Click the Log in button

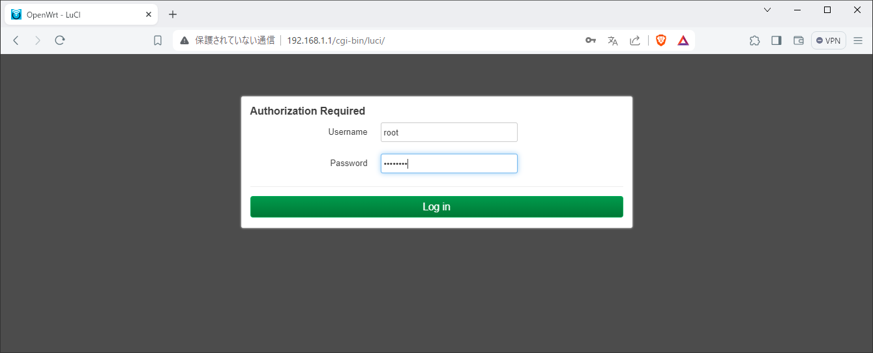coord(436,206)
